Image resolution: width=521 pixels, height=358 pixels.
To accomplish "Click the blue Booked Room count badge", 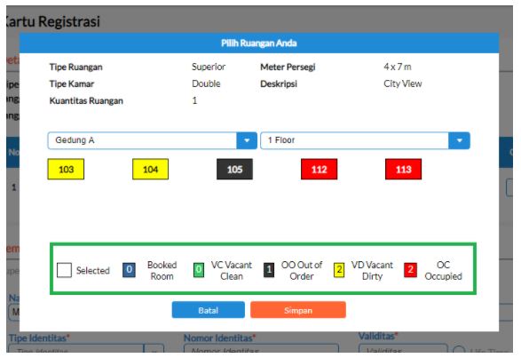I will [x=129, y=270].
